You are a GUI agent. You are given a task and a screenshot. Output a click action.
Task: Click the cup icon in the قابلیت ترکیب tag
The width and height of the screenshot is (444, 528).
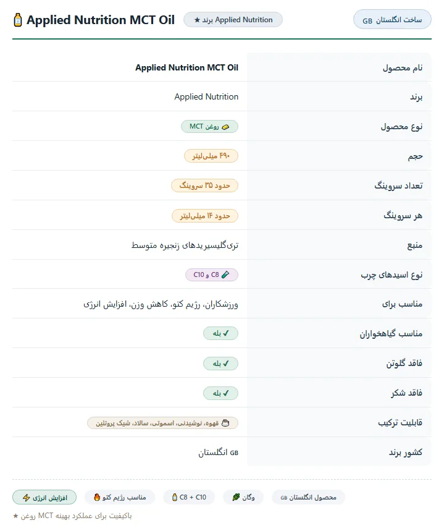tap(225, 424)
